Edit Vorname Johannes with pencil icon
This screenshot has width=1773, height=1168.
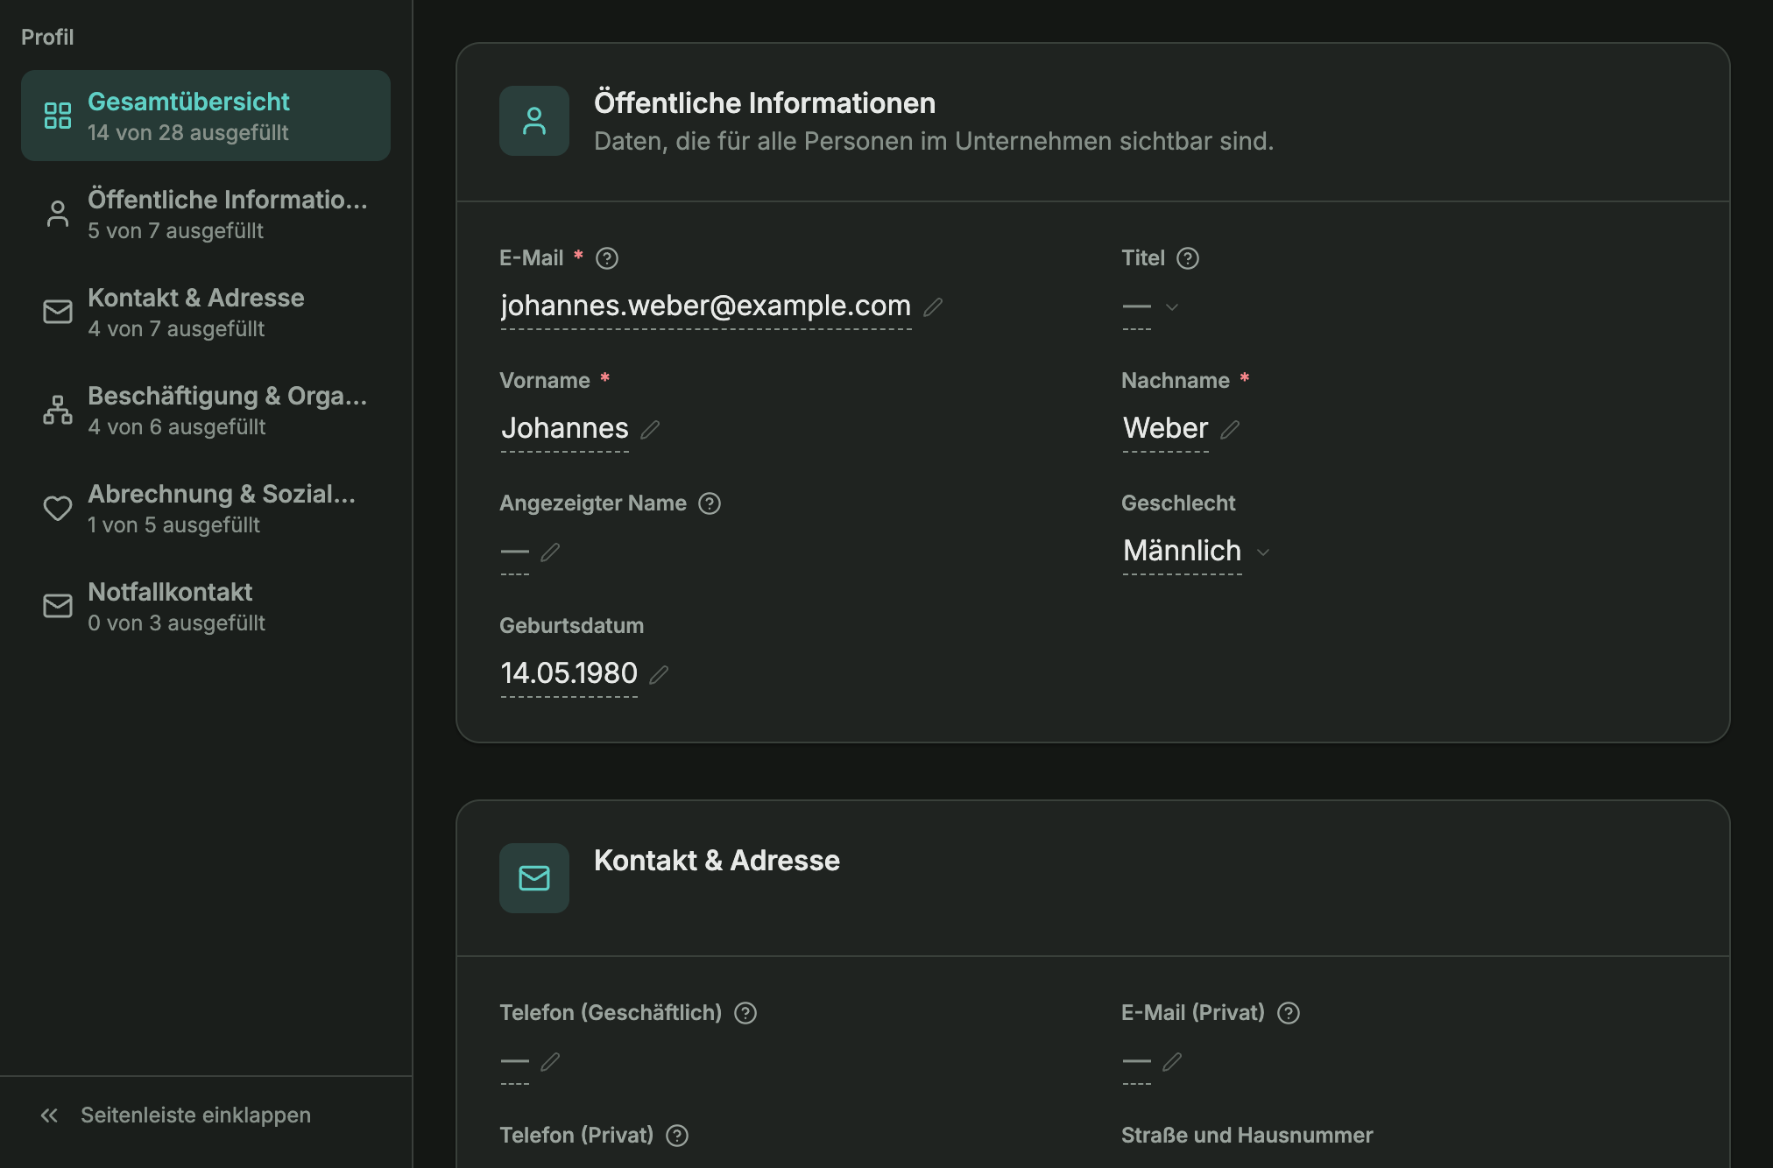[x=650, y=429]
